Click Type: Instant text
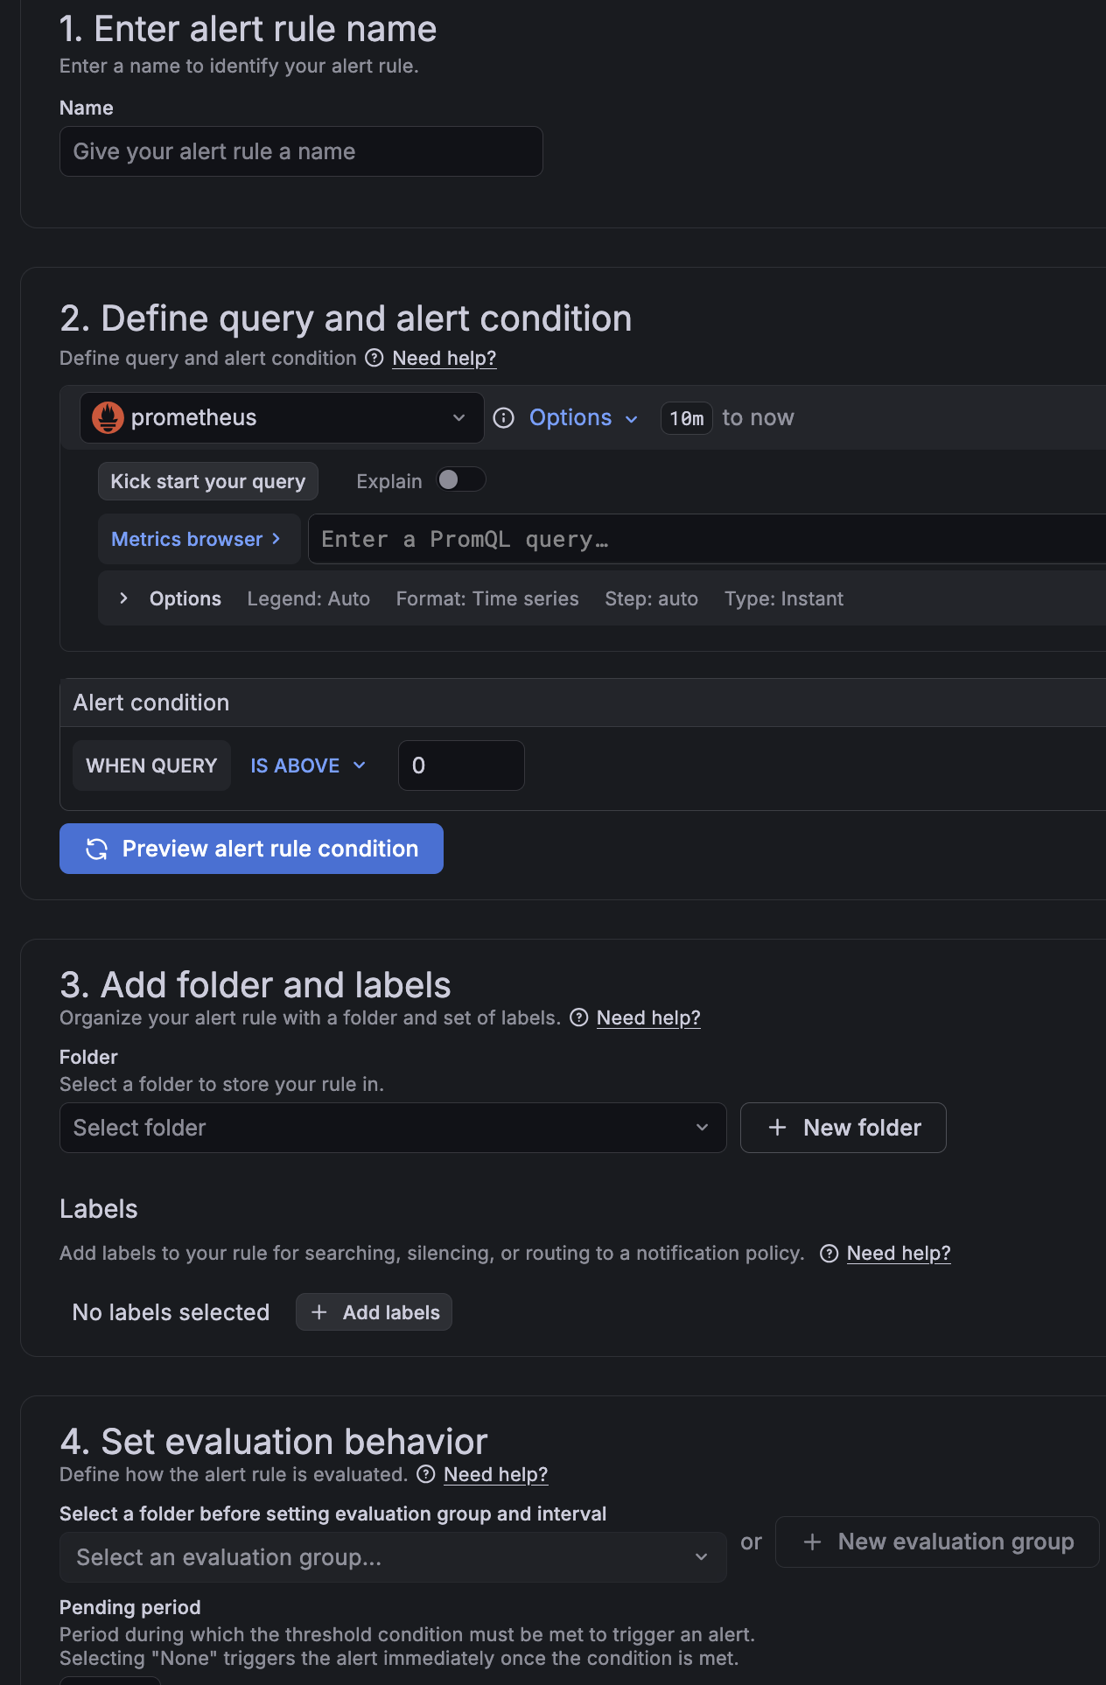Viewport: 1106px width, 1685px height. (x=784, y=598)
